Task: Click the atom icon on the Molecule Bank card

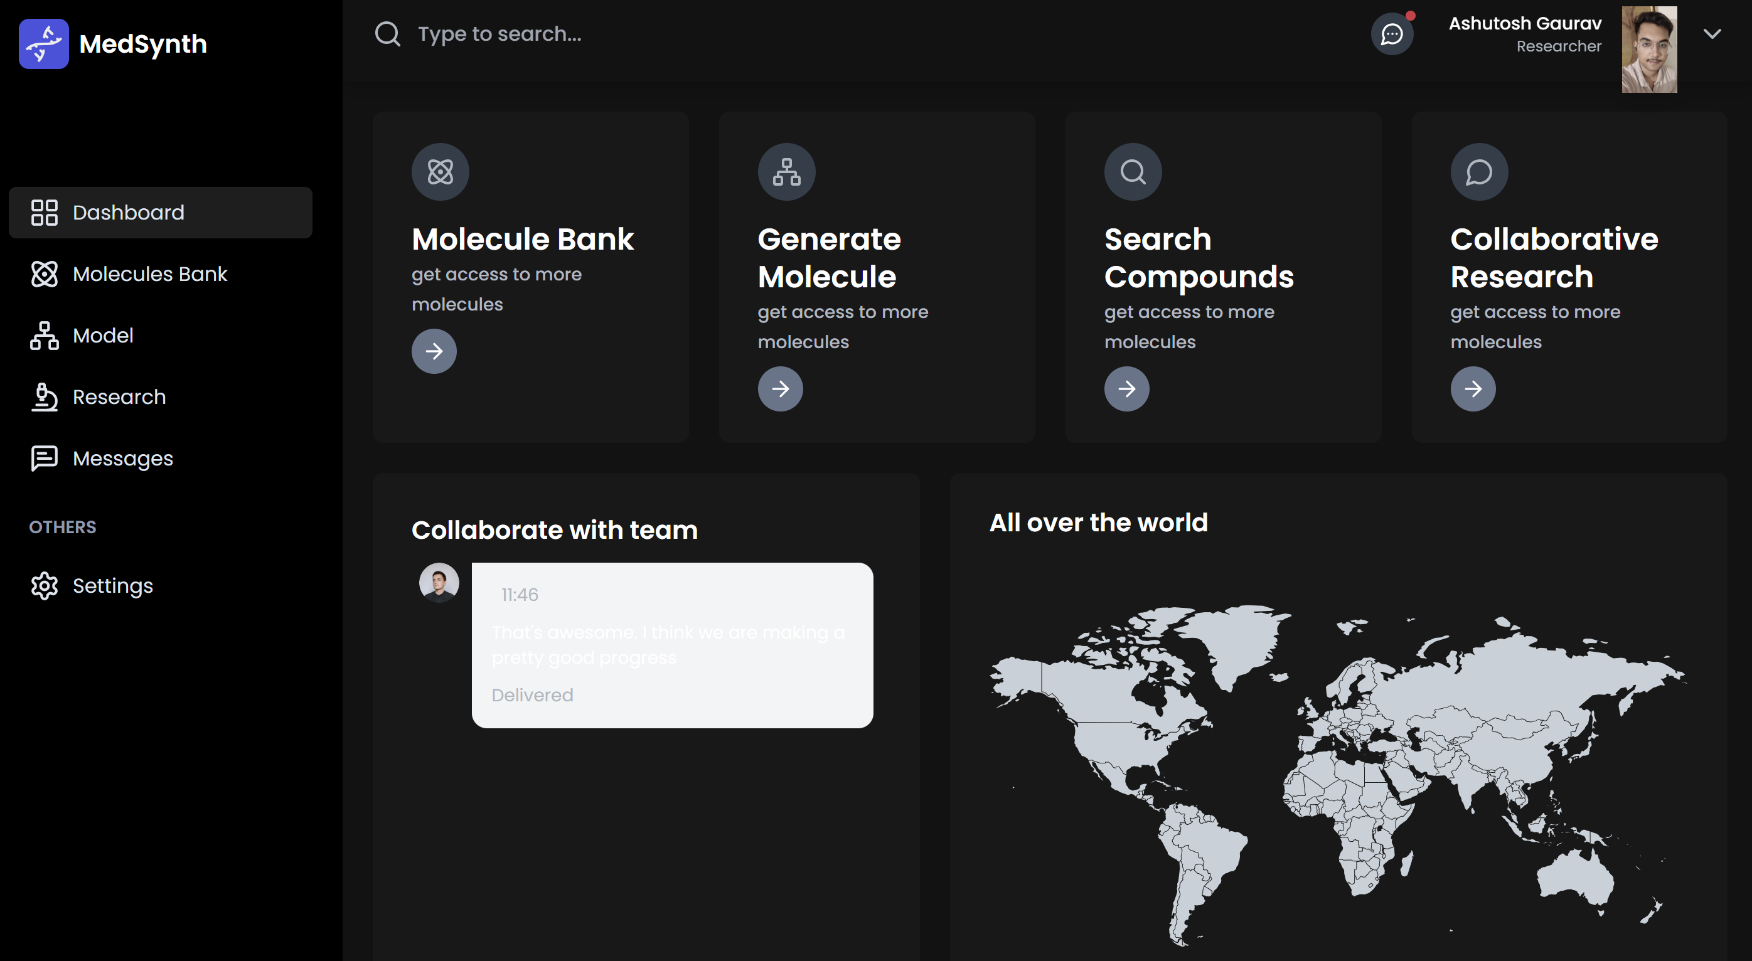Action: pyautogui.click(x=440, y=171)
